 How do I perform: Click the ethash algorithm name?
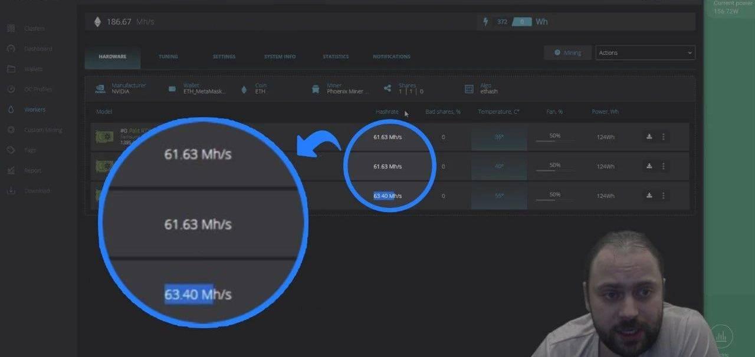click(x=489, y=92)
